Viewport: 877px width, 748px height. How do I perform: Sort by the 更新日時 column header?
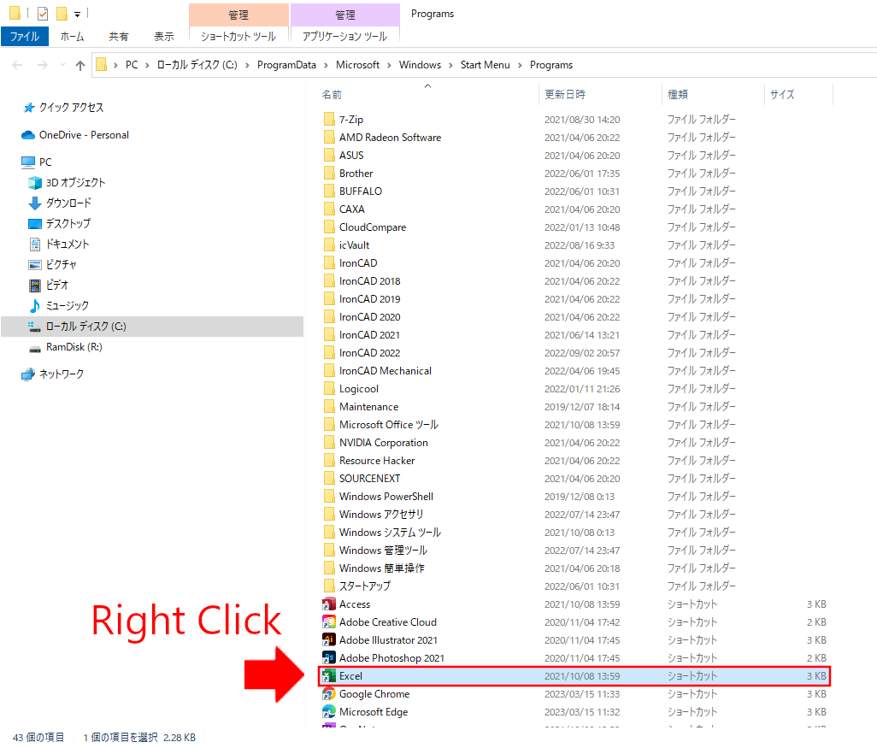[x=565, y=95]
